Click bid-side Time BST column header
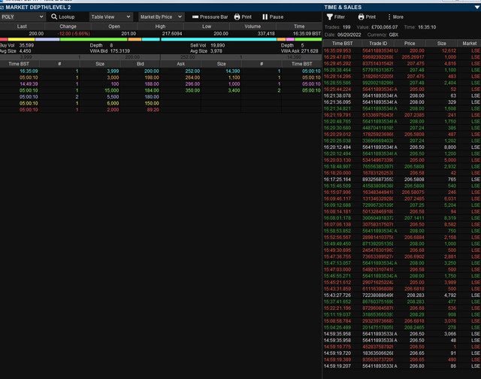The width and height of the screenshot is (481, 379). pos(19,64)
